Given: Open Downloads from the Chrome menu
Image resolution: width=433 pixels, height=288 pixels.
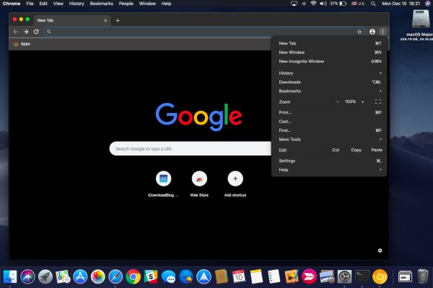Looking at the screenshot, I should [x=329, y=82].
